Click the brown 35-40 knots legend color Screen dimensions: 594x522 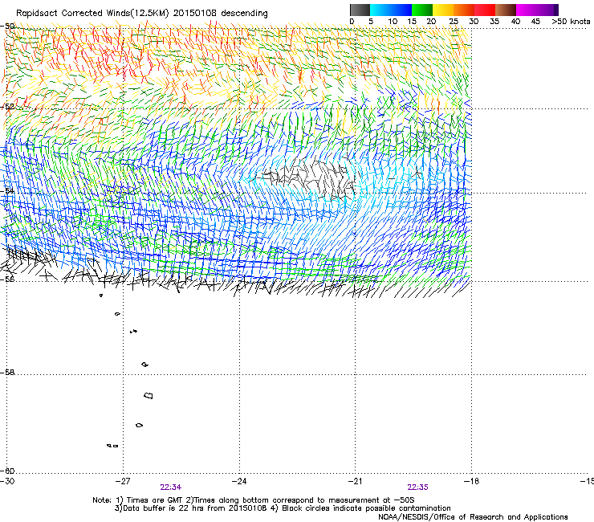(x=506, y=10)
